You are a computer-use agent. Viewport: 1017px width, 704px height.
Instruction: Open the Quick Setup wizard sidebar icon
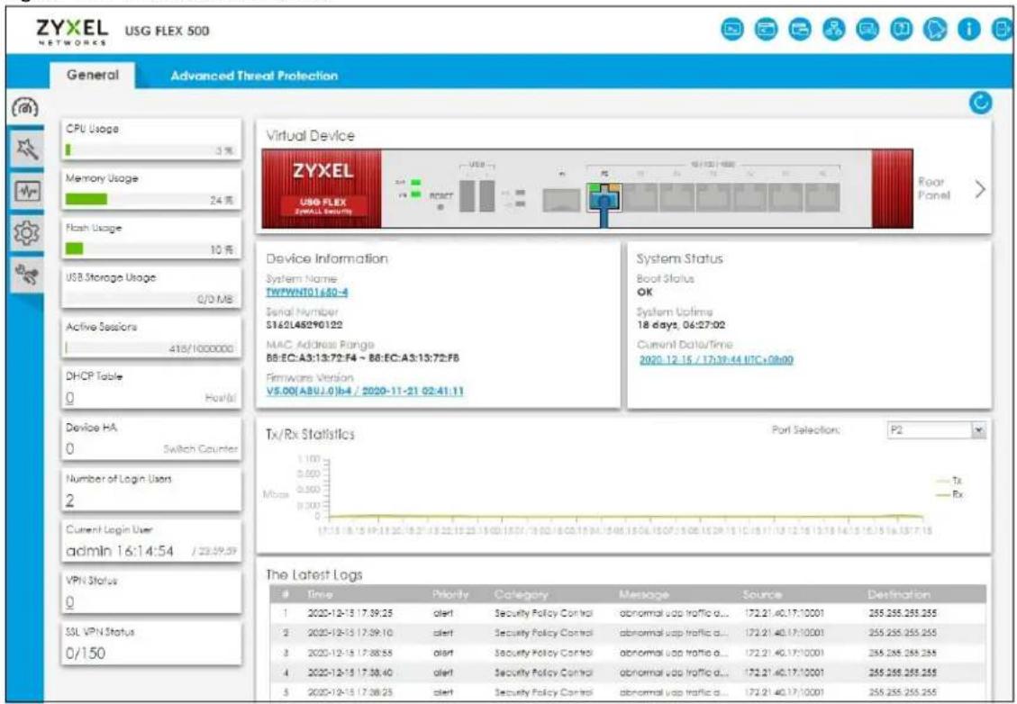[x=25, y=150]
